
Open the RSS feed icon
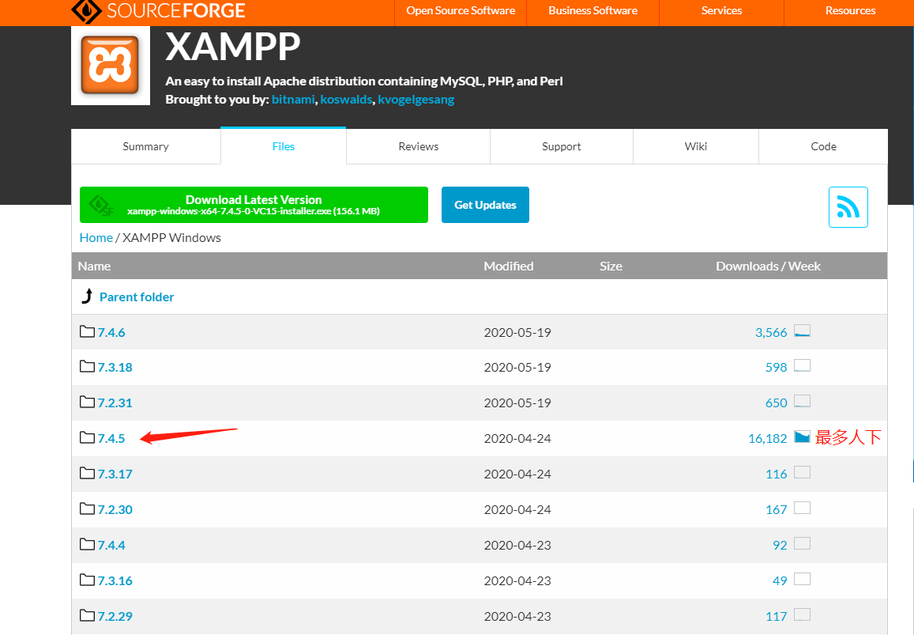coord(848,206)
